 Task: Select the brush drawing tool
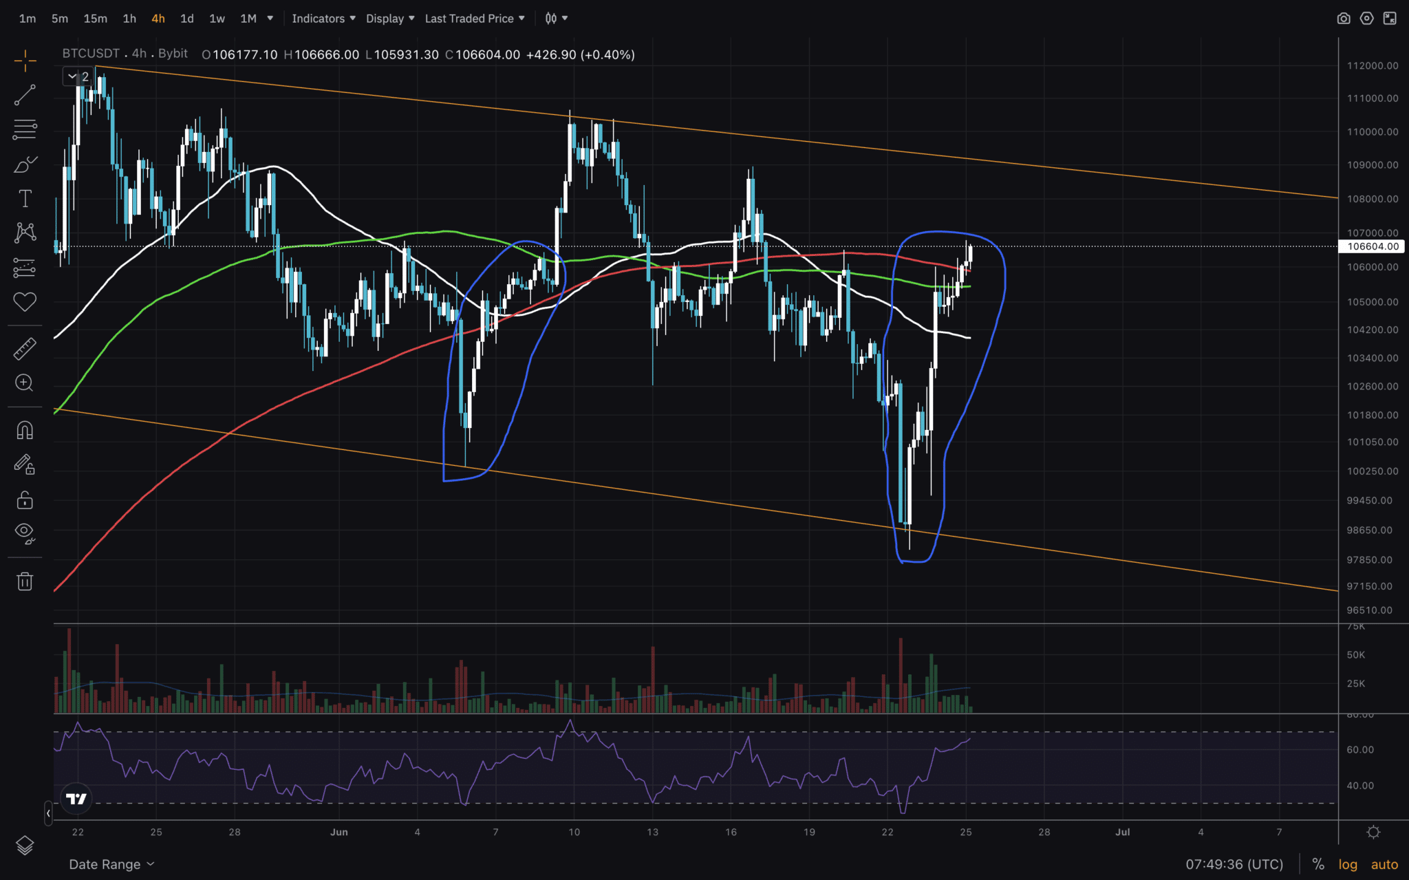pyautogui.click(x=25, y=164)
